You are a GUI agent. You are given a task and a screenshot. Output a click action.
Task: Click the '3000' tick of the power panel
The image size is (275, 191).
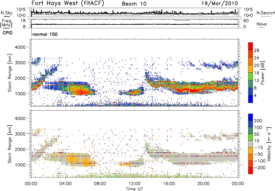click(x=20, y=63)
